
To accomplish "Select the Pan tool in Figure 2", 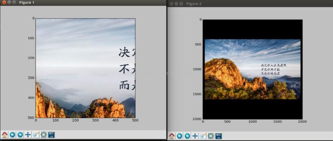I will point(195,136).
